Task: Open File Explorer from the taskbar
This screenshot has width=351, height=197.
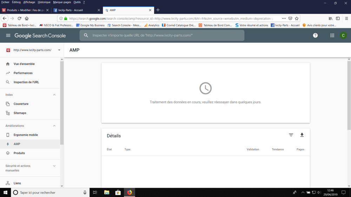Action: (x=107, y=192)
